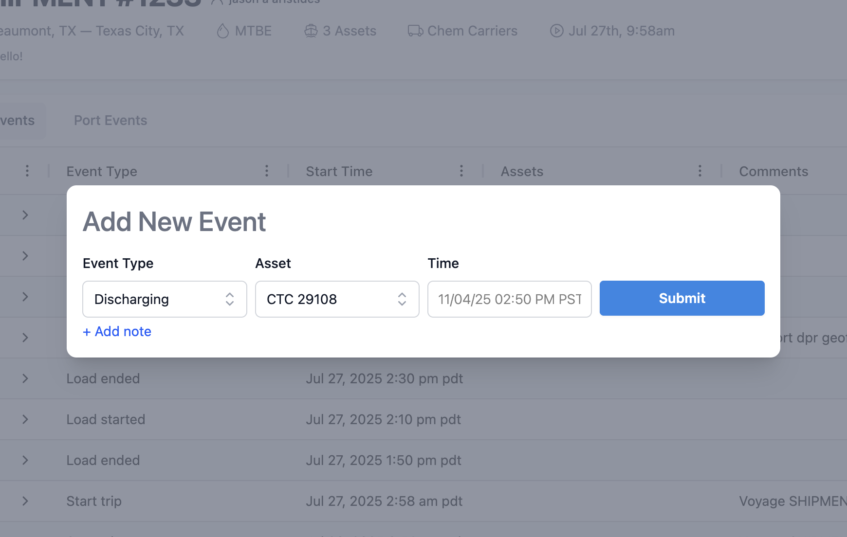Screen dimensions: 847x537
Task: Open the leftmost column's three-dot menu
Action: click(27, 171)
